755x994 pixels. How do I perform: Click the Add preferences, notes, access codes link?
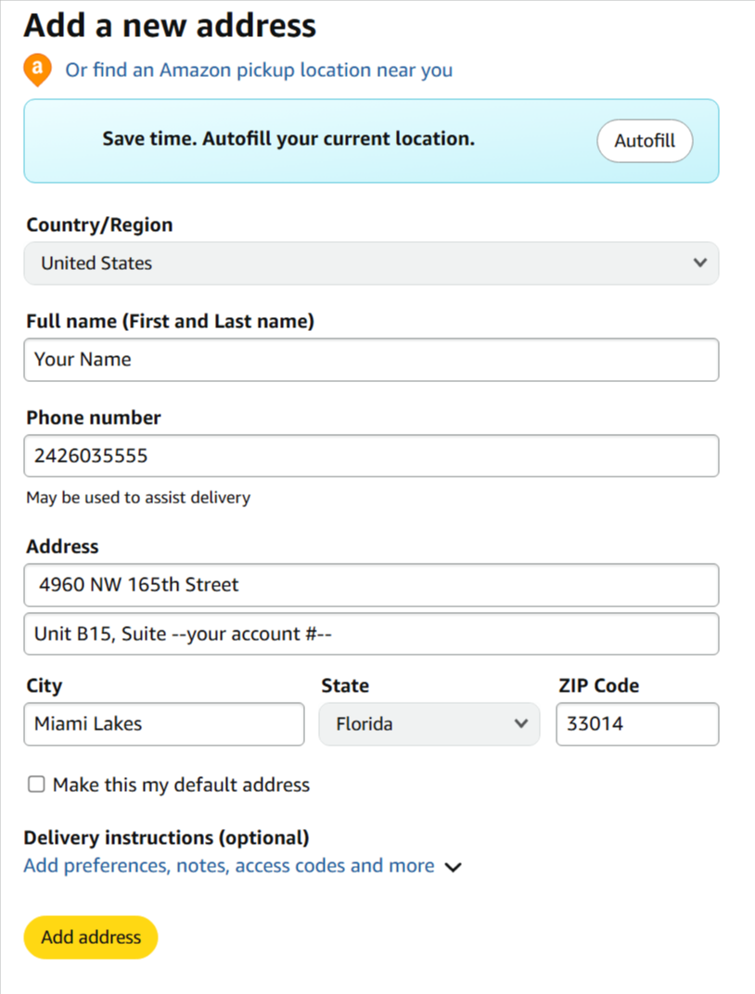229,866
